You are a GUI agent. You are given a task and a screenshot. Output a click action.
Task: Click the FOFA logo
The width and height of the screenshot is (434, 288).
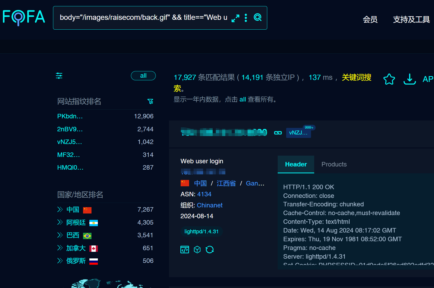point(24,17)
